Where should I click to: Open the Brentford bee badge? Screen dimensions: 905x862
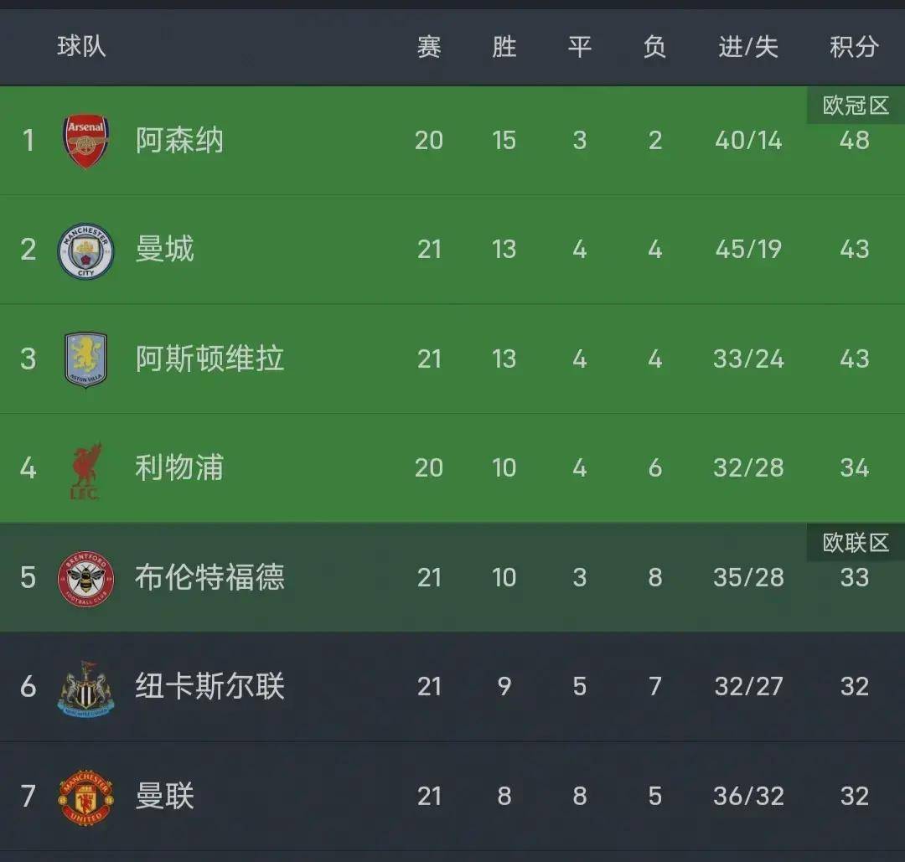tap(85, 578)
